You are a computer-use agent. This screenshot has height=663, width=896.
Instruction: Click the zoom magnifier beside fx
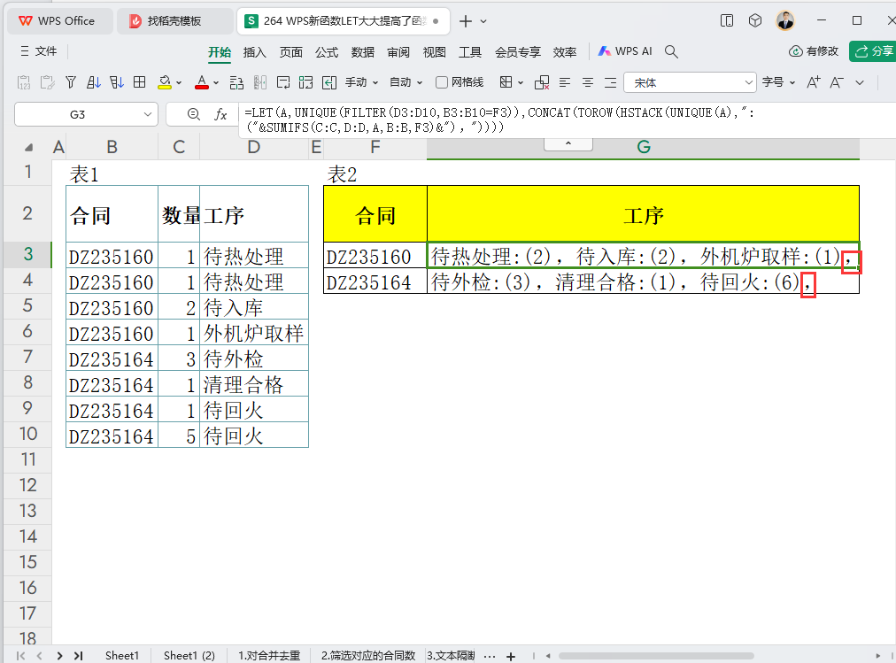194,114
